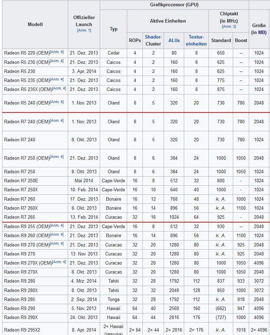
Task: Click Anm. 4 footnote beside Radeon R5 235X
Action: [59, 89]
